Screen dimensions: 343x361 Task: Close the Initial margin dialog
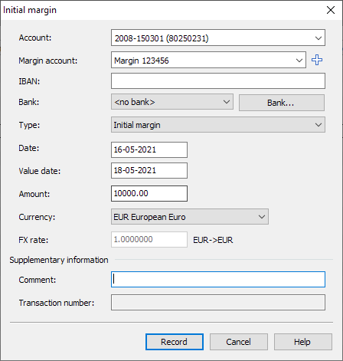(x=331, y=10)
